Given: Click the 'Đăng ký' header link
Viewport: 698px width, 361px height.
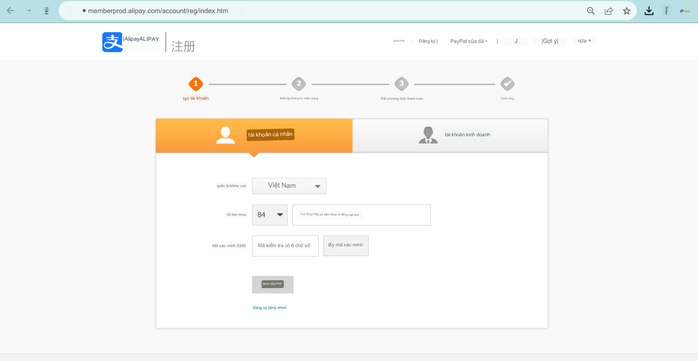Looking at the screenshot, I should point(428,41).
